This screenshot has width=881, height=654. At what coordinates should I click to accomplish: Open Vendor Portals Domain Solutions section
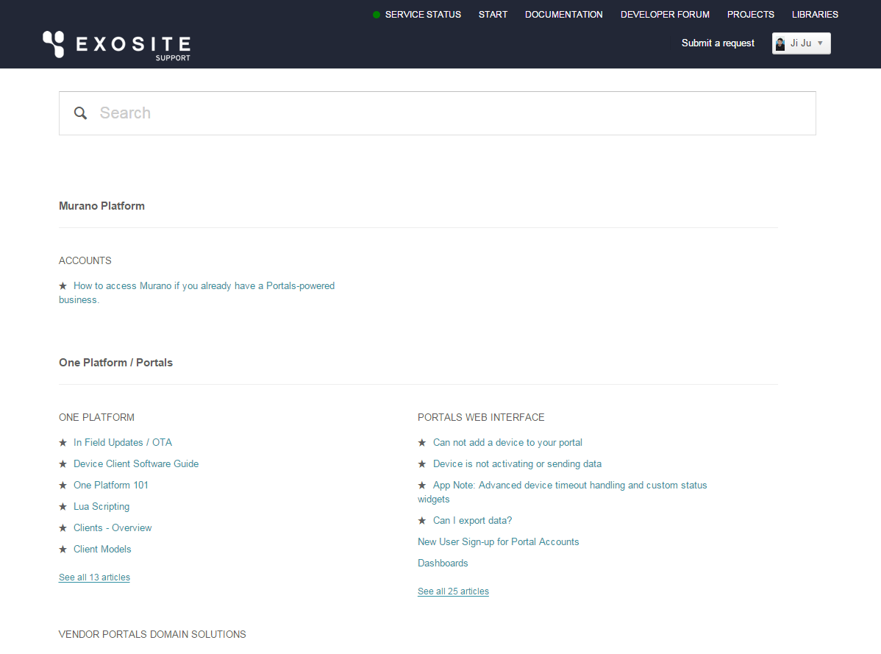[152, 634]
